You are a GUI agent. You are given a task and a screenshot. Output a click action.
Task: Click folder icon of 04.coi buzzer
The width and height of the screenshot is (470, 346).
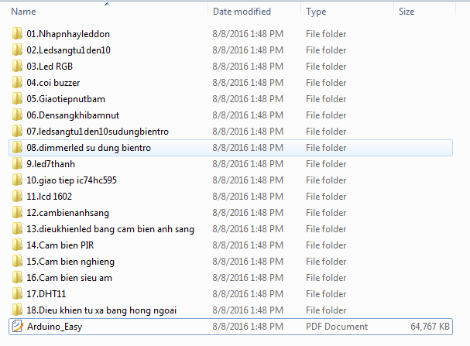click(17, 82)
